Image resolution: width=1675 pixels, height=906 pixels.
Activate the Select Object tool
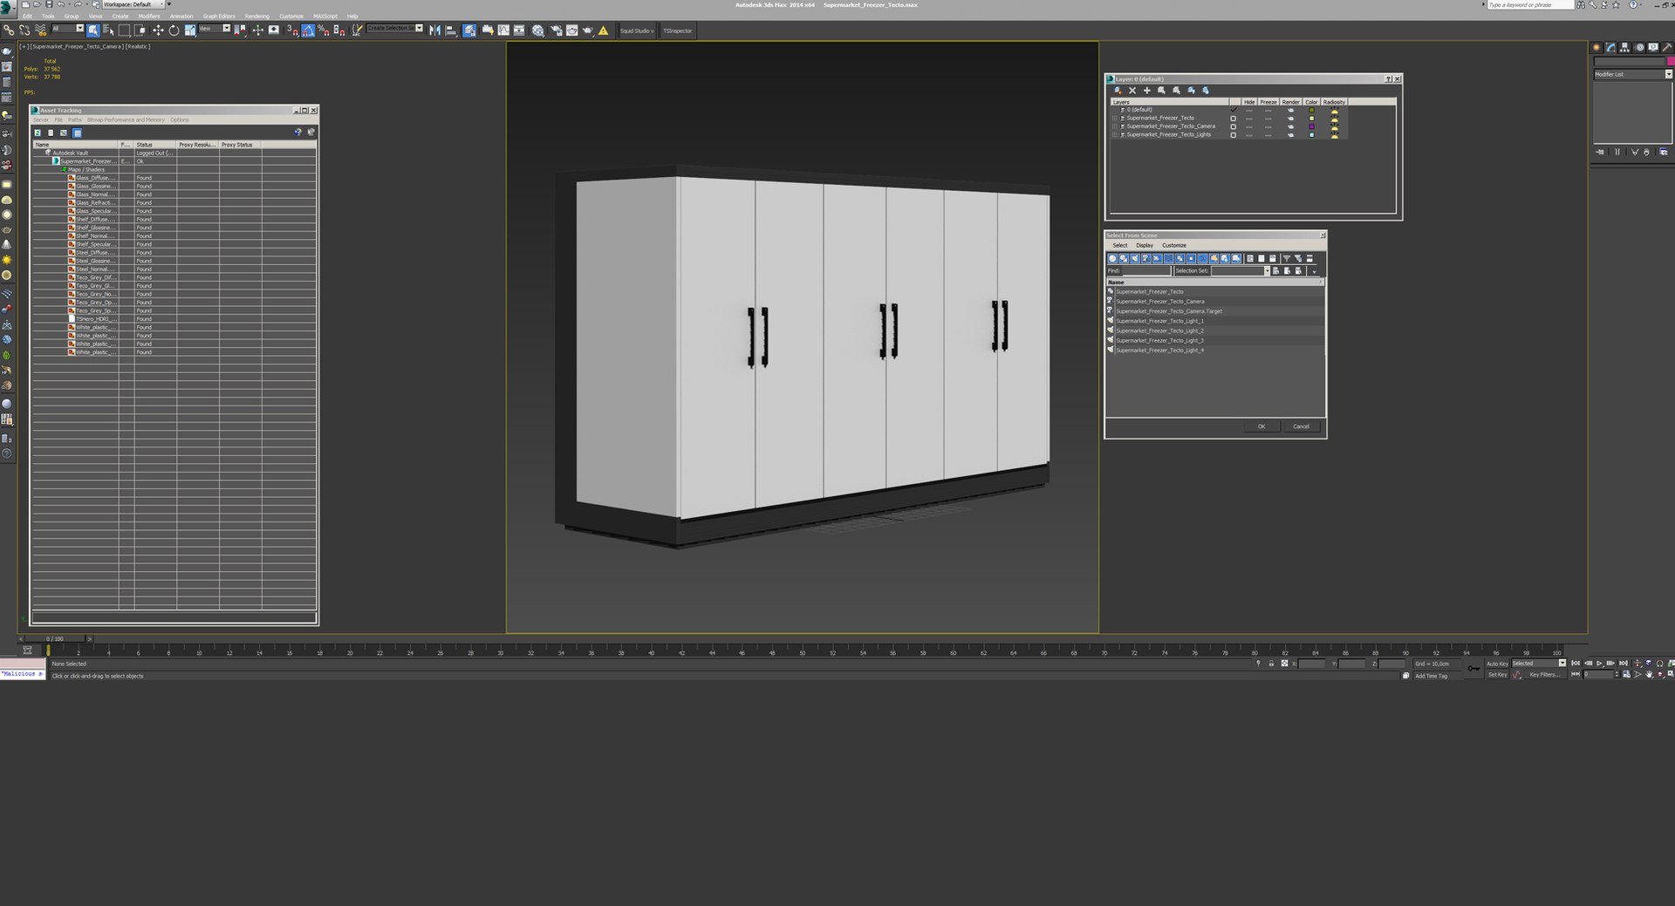pos(92,31)
